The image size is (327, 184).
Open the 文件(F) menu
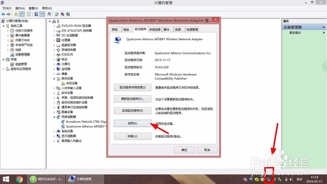point(7,8)
